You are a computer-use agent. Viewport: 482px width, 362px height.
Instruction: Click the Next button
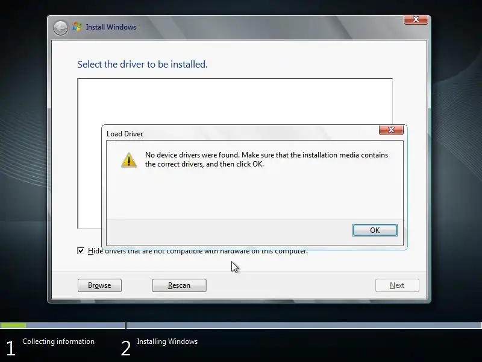point(397,285)
